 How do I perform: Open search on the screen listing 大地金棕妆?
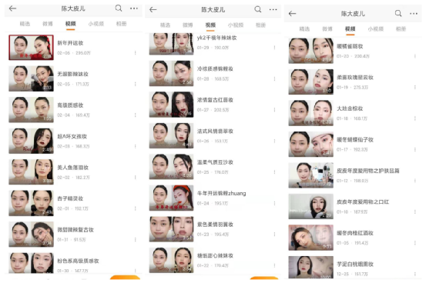pos(398,13)
